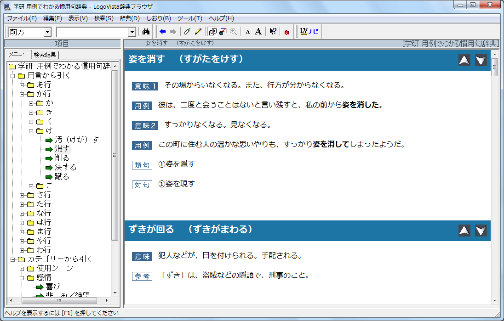Image resolution: width=504 pixels, height=321 pixels.
Task: Click the magnifier zoom icon
Action: pyautogui.click(x=233, y=32)
